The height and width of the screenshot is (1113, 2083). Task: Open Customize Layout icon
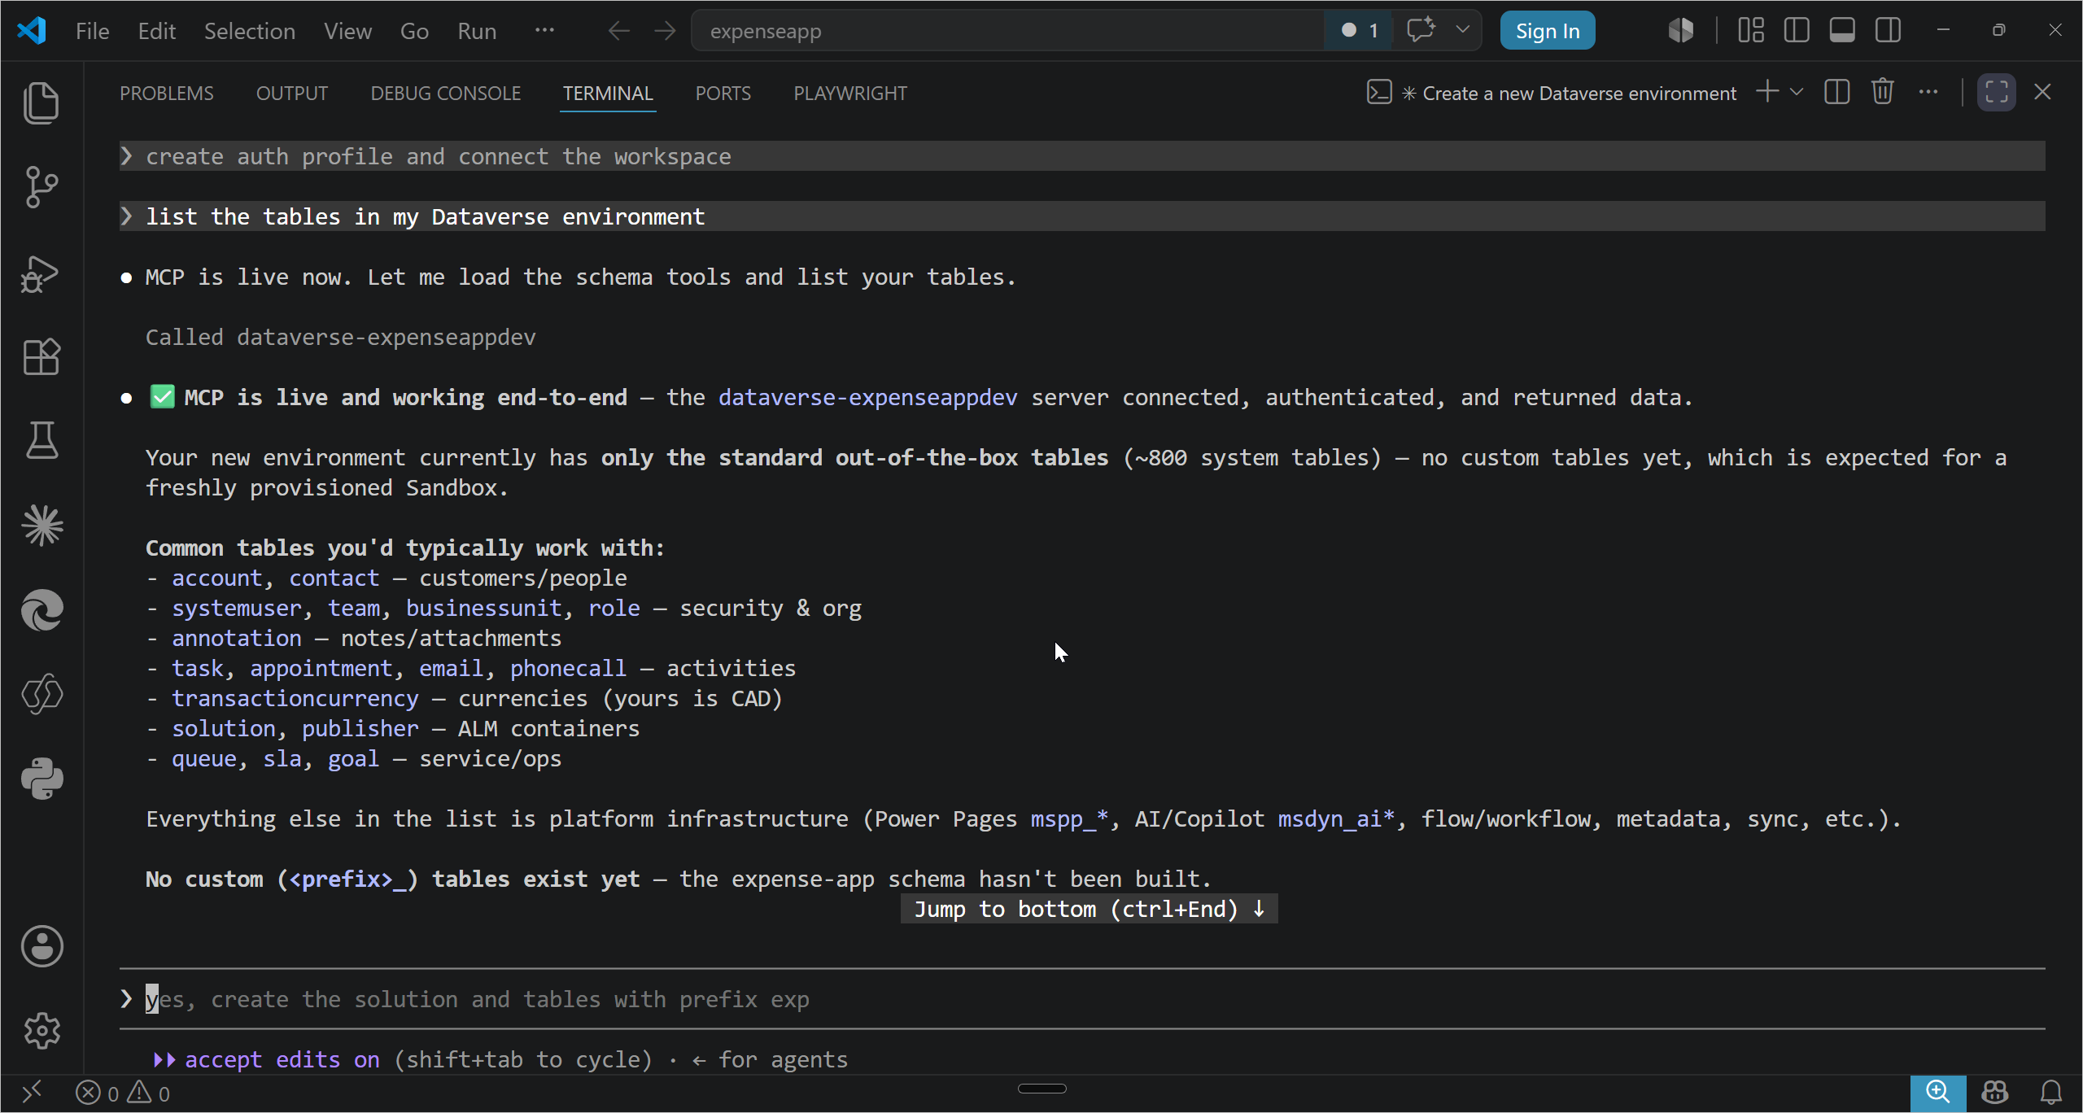pos(1751,31)
